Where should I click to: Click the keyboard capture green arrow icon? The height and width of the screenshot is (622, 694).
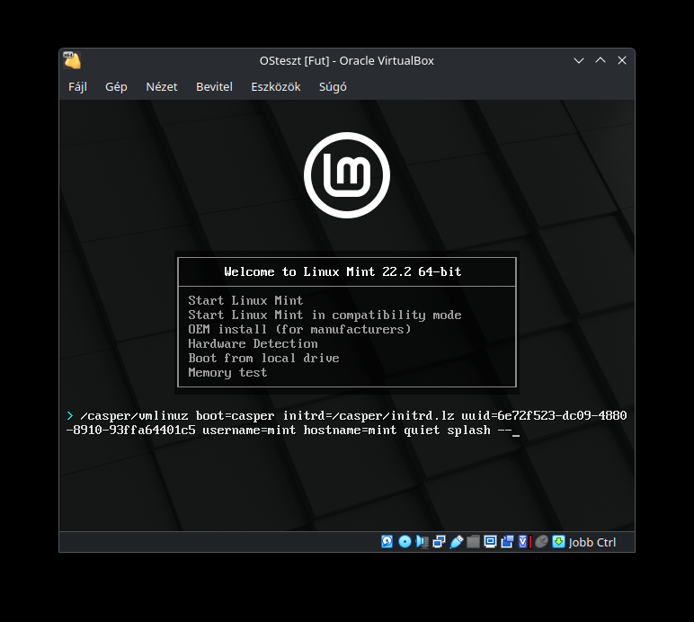558,542
